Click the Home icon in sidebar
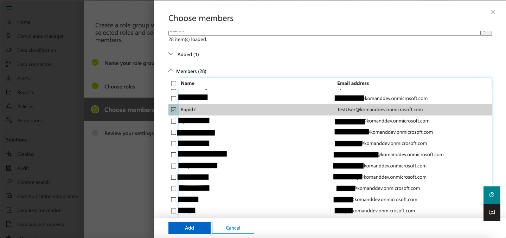Screen dimensions: 506x238 9,22
